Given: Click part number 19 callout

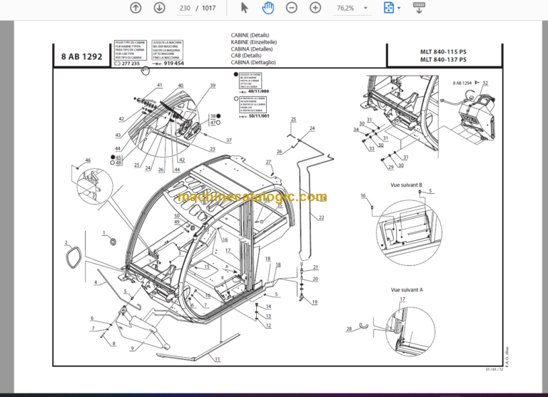Looking at the screenshot, I should click(x=315, y=302).
